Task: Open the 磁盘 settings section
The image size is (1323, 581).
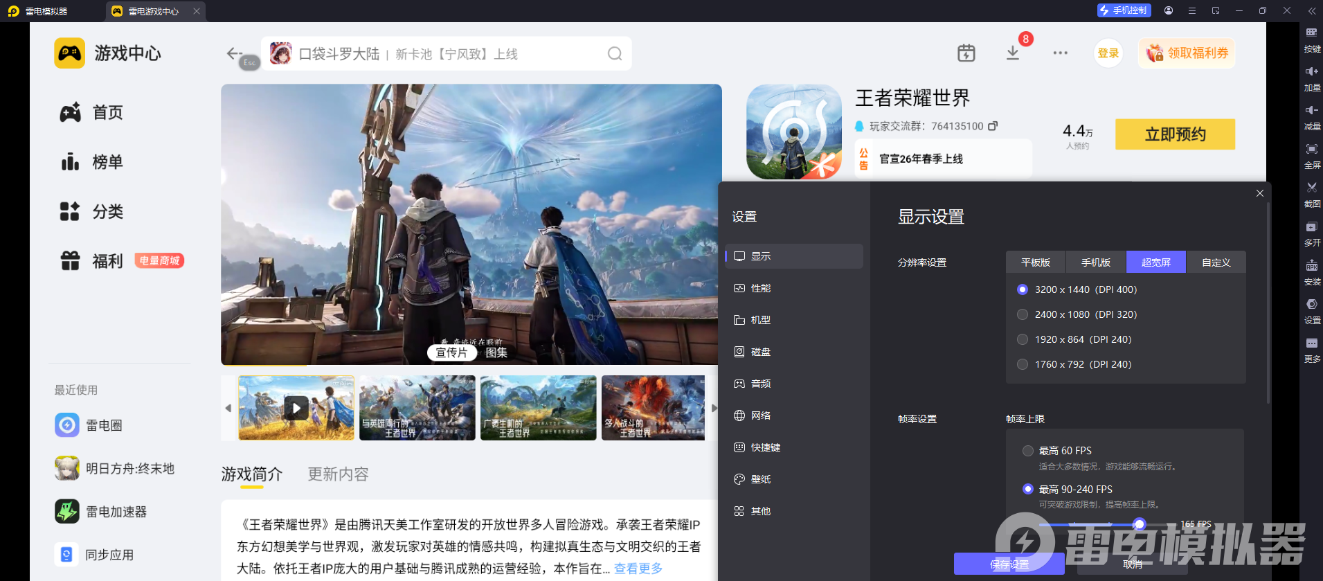Action: click(794, 352)
